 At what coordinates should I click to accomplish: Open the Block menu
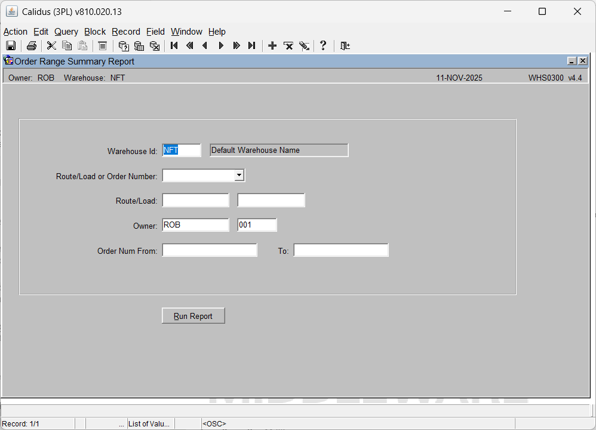tap(94, 32)
